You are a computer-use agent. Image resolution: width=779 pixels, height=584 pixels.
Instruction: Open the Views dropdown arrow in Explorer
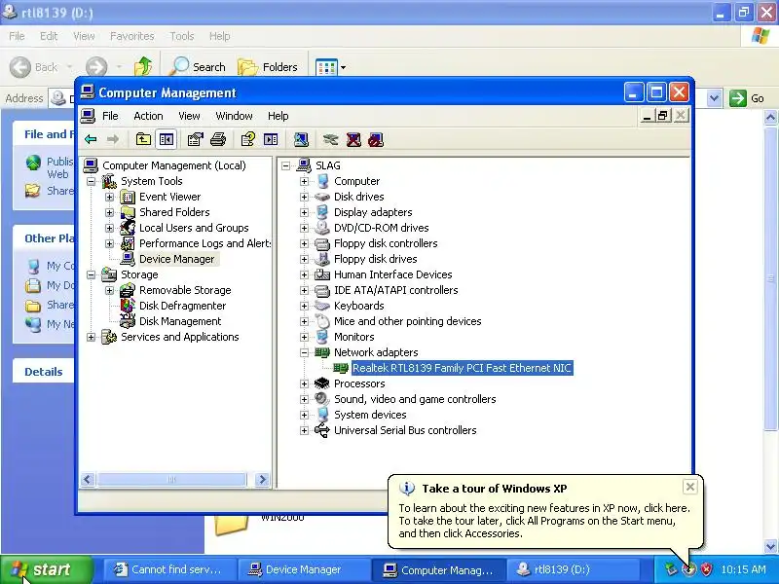(x=343, y=67)
